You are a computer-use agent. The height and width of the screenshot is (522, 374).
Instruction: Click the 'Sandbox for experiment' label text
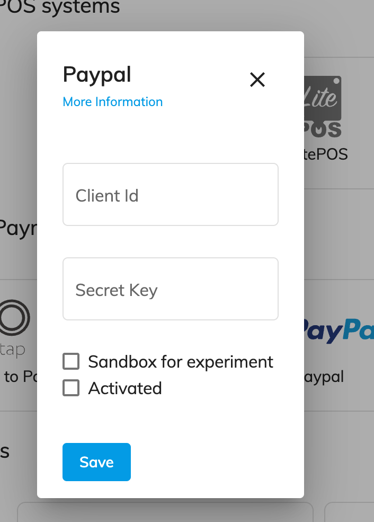[x=181, y=362]
